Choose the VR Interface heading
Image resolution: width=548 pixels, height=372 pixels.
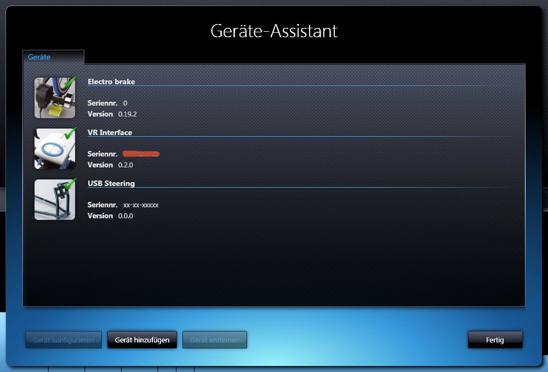(110, 132)
